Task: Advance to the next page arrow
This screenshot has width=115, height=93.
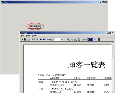Action: [41, 40]
